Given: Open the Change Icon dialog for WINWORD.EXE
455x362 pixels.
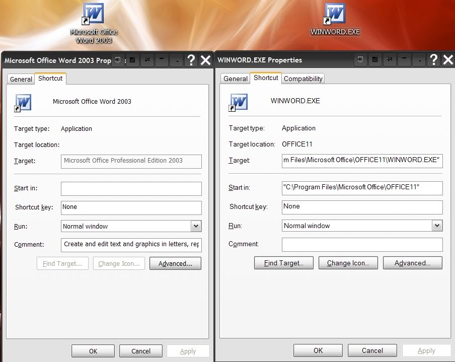Looking at the screenshot, I should [348, 262].
